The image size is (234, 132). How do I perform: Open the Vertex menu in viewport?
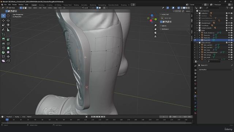pos(50,8)
